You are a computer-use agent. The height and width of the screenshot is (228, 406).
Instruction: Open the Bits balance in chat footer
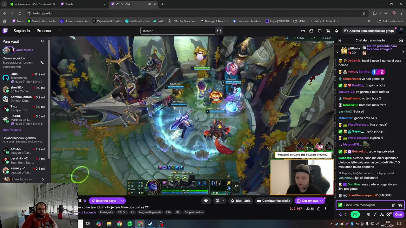click(343, 214)
